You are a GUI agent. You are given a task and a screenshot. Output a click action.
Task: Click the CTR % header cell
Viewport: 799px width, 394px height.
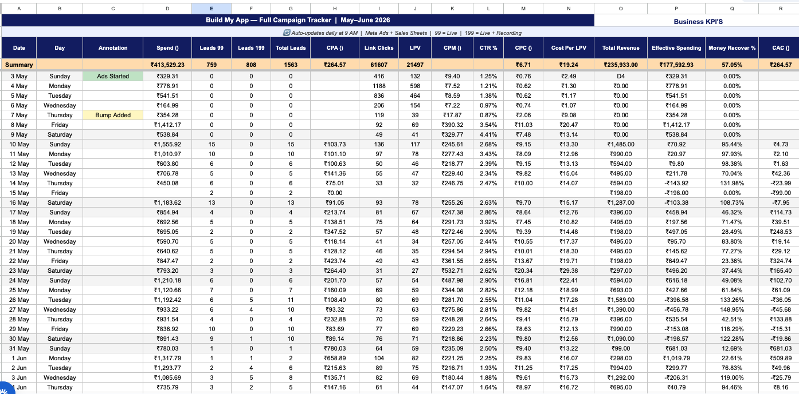(x=488, y=47)
